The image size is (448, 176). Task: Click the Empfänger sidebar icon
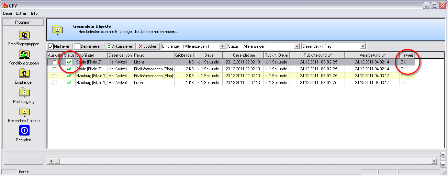pyautogui.click(x=24, y=73)
